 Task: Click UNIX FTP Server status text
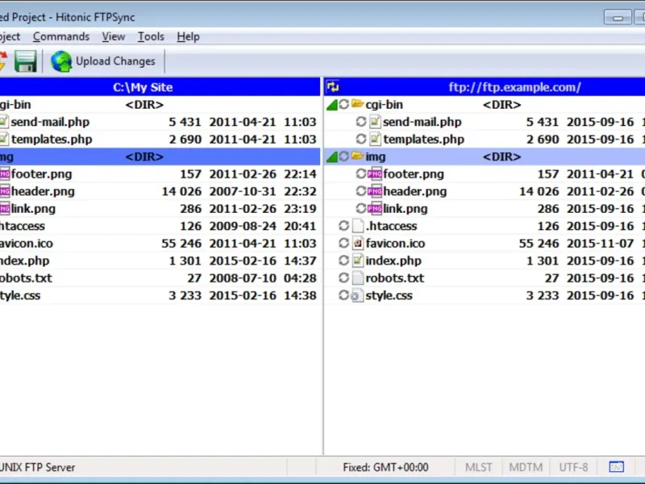point(38,467)
